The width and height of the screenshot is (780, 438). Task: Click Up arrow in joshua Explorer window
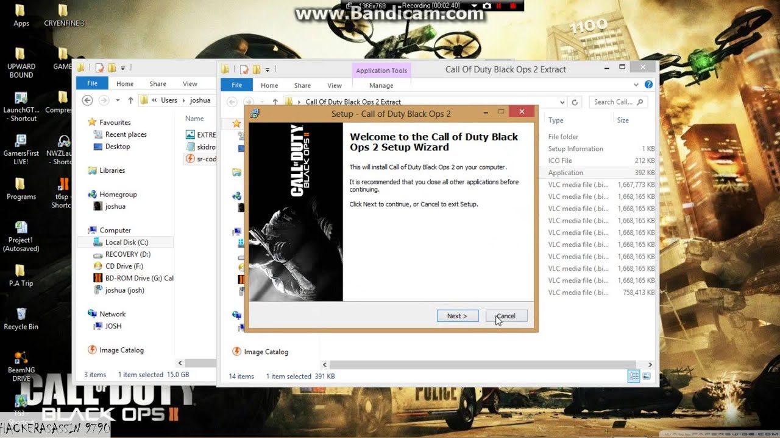pyautogui.click(x=130, y=100)
